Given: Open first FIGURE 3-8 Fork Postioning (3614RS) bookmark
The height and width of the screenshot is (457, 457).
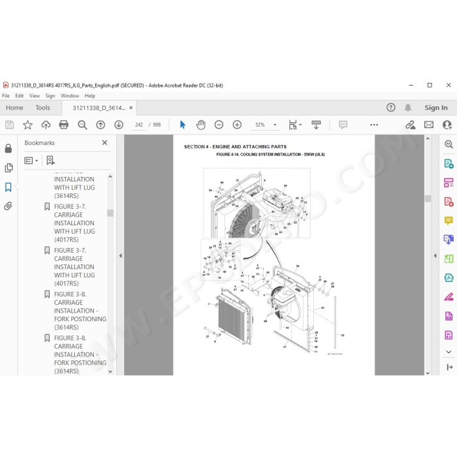Looking at the screenshot, I should point(80,311).
